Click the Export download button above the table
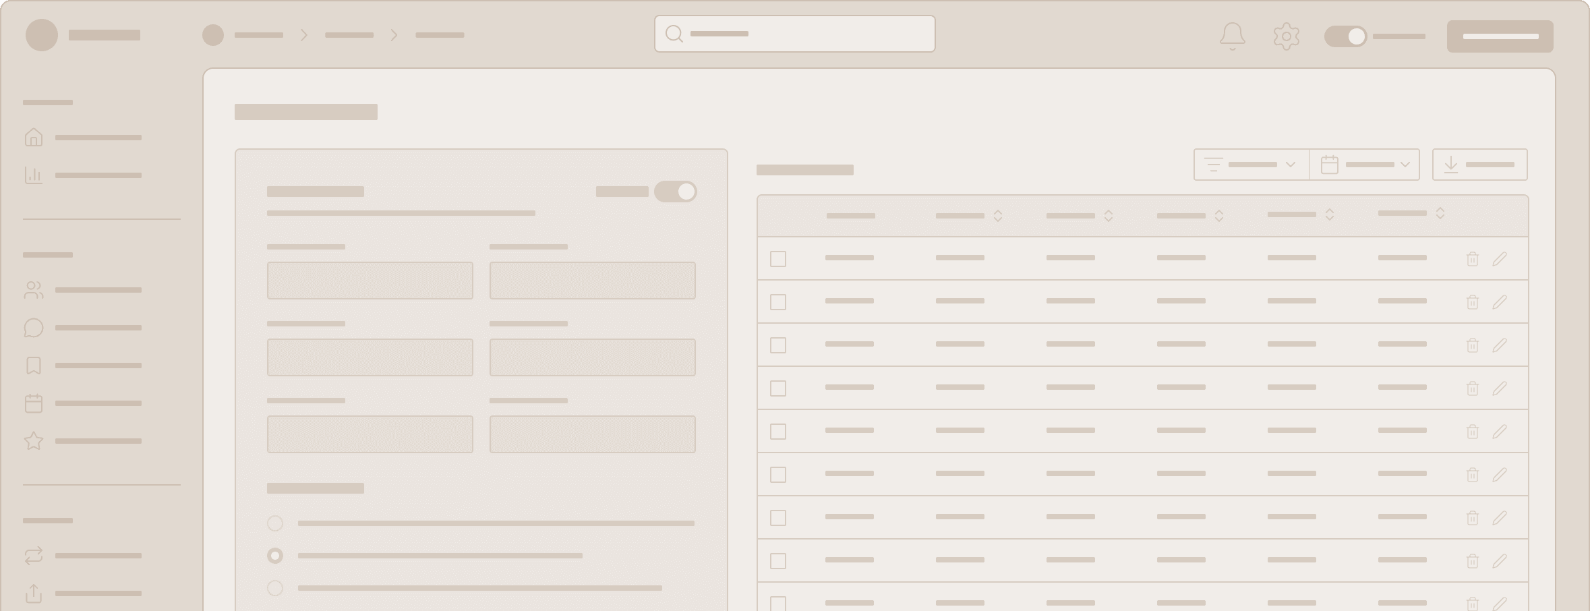The width and height of the screenshot is (1590, 611). pos(1480,164)
